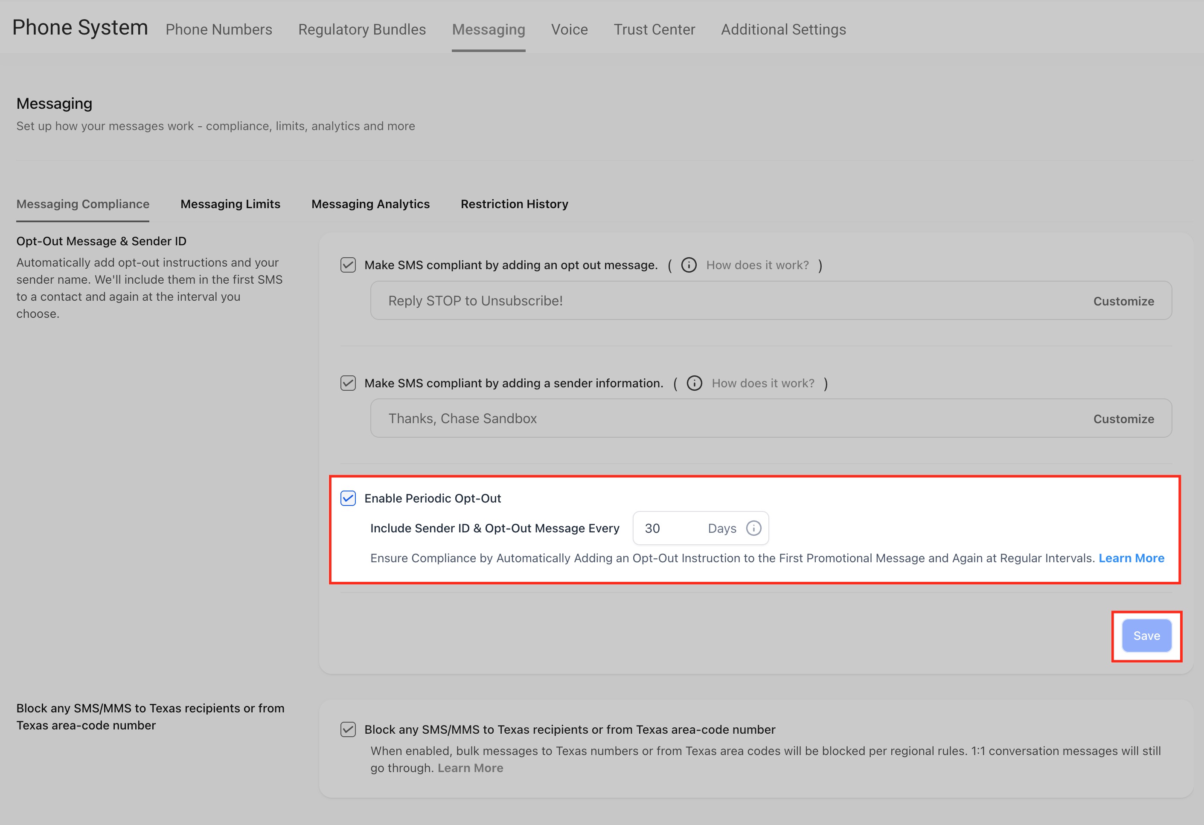
Task: Open Learn More link under Periodic Opt-Out
Action: click(x=1131, y=558)
